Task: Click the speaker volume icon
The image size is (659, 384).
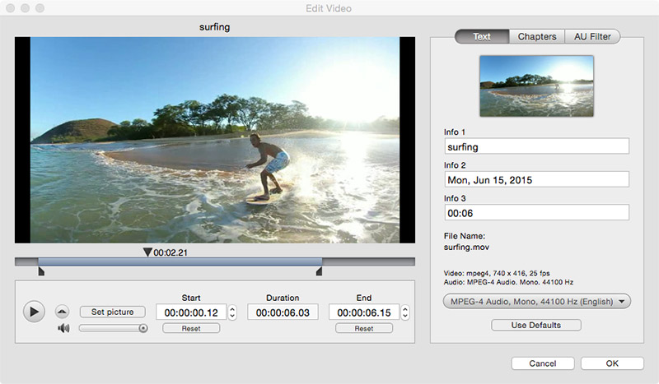Action: coord(63,328)
